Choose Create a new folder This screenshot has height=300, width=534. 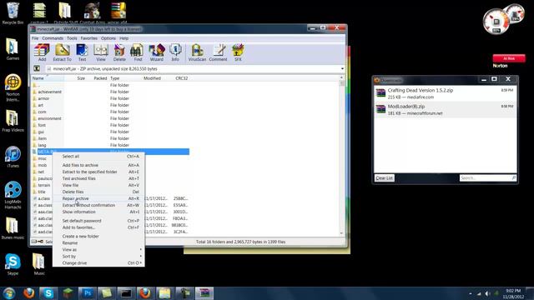pos(98,237)
